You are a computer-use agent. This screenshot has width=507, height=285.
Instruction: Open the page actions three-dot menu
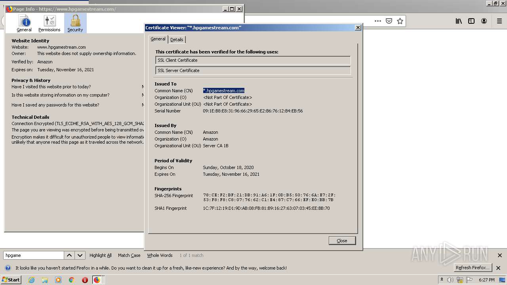click(378, 21)
